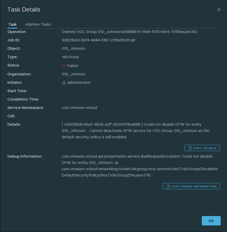Viewport: 227px width, 232px height.
Task: Click the Operation description text
Action: 129,32
